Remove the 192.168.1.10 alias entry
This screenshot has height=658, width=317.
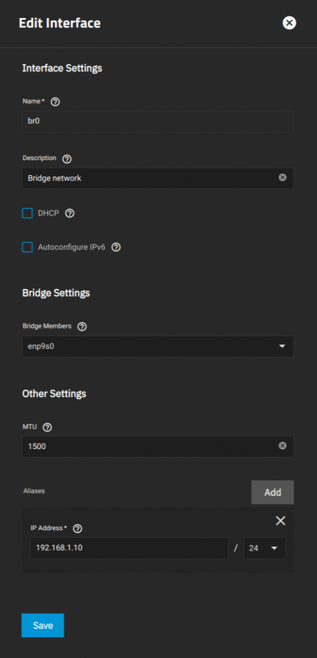tap(280, 520)
